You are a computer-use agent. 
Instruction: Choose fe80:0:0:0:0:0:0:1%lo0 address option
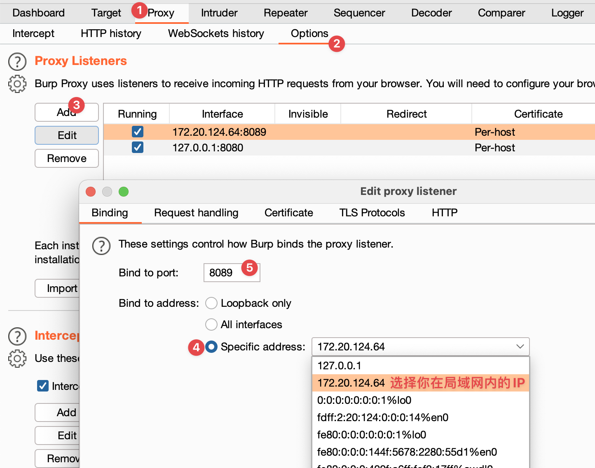(x=421, y=435)
